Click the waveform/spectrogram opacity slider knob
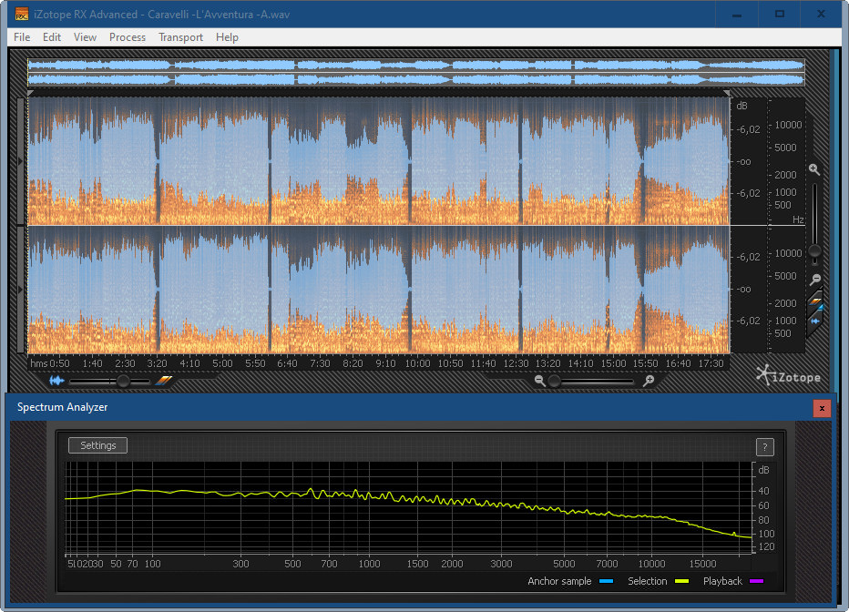Viewport: 849px width, 612px height. 123,381
